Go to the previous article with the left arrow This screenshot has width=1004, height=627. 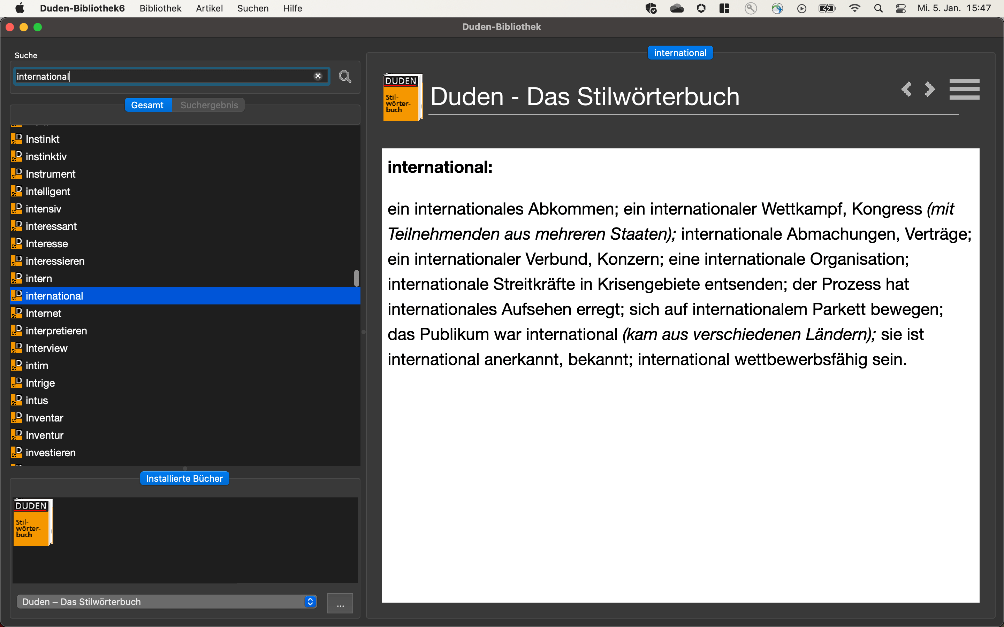pos(906,89)
